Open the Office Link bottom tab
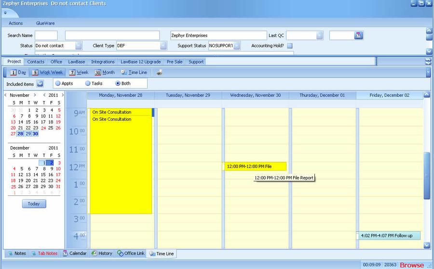This screenshot has height=269, width=434. pos(131,253)
